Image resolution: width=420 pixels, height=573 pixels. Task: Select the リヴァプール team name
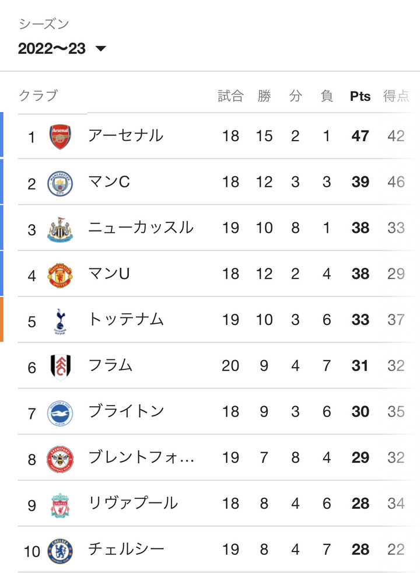[133, 503]
